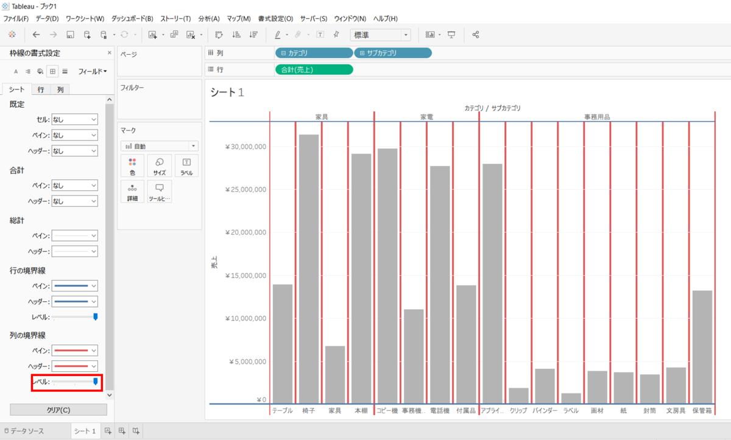Close the 枠線の書式設定 pane

click(110, 54)
